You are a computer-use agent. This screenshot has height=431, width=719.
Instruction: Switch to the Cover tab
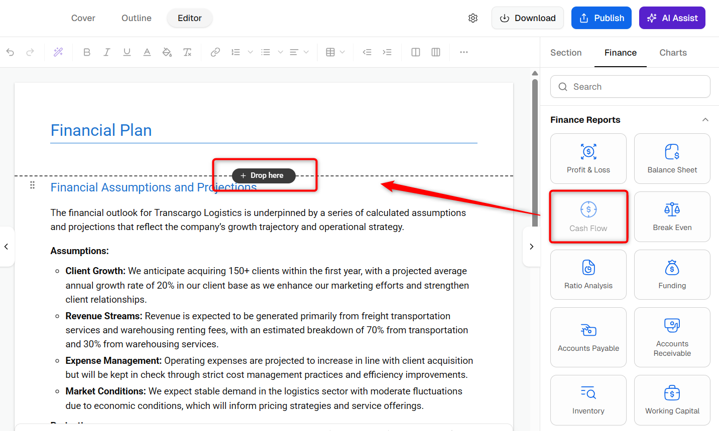83,18
